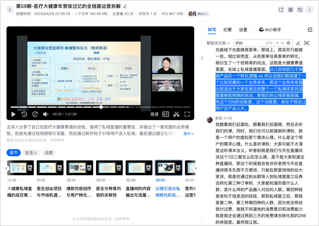Mute the video volume
The image size is (319, 226).
(45, 114)
